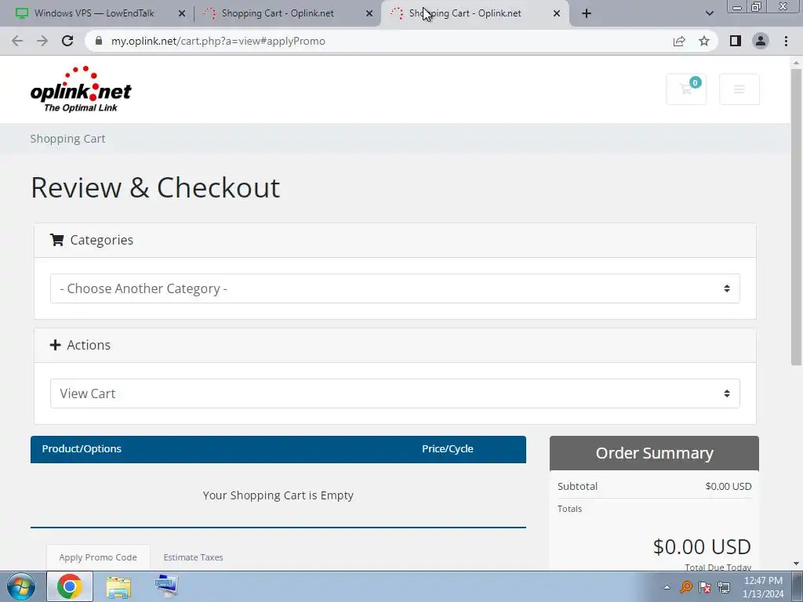
Task: Show hidden system tray icons
Action: pyautogui.click(x=667, y=587)
